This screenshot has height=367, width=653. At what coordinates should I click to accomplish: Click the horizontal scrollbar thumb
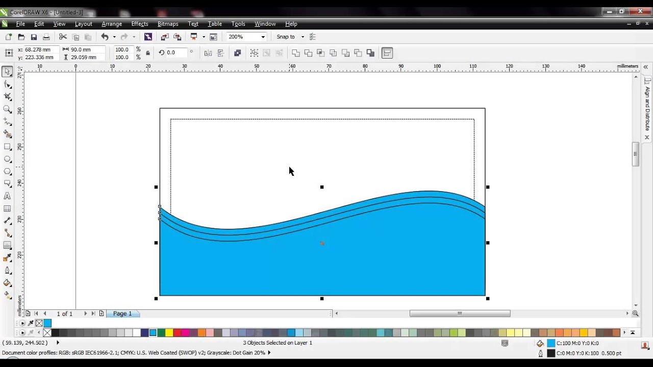pyautogui.click(x=460, y=313)
